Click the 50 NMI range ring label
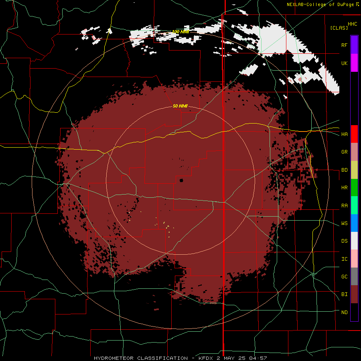 (x=180, y=106)
